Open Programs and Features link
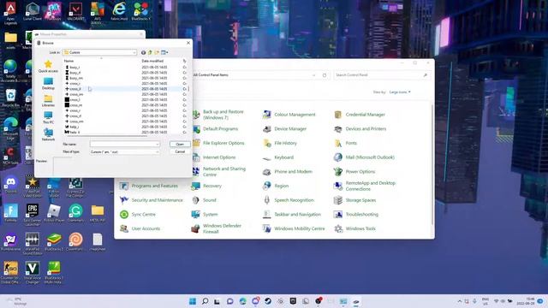Viewport: 548px width, 308px height. point(154,186)
